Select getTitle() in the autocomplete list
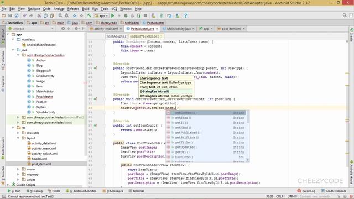This screenshot has height=199, width=354. click(206, 143)
